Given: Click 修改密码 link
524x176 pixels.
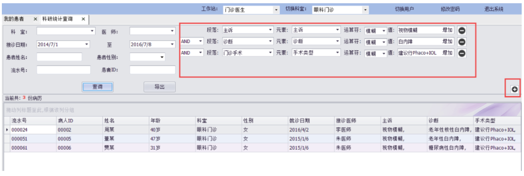Looking at the screenshot, I should [x=450, y=9].
